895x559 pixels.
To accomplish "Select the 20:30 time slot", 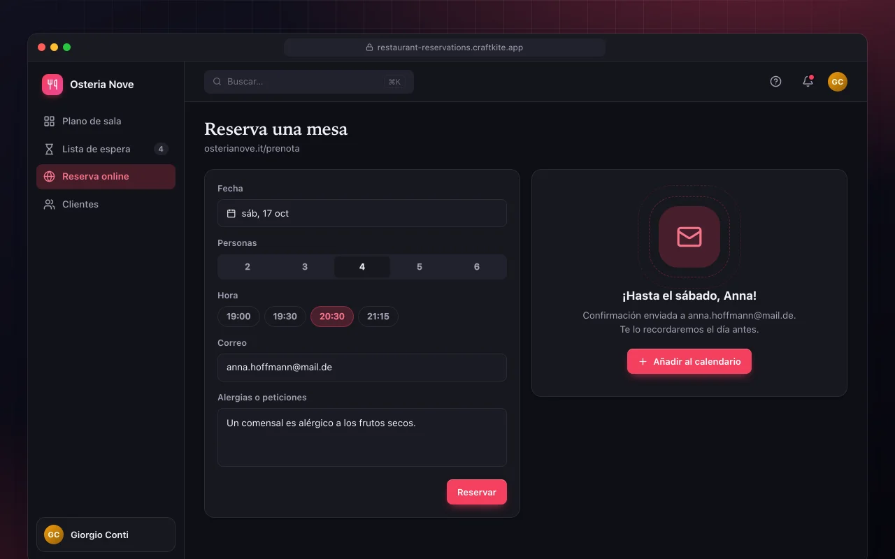I will 332,317.
